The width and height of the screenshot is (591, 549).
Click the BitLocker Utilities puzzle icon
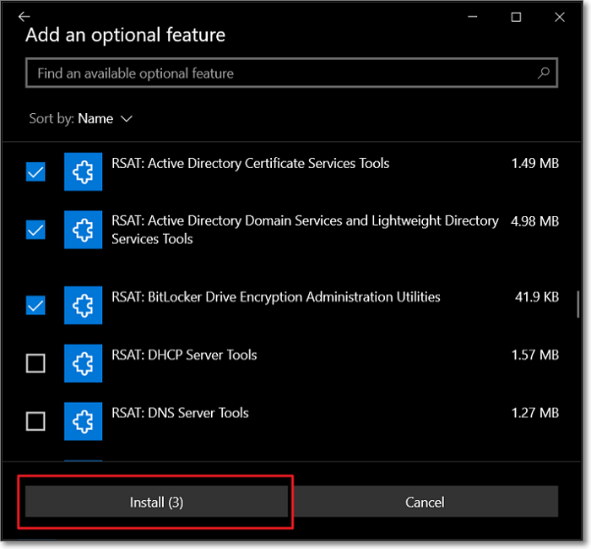(83, 305)
